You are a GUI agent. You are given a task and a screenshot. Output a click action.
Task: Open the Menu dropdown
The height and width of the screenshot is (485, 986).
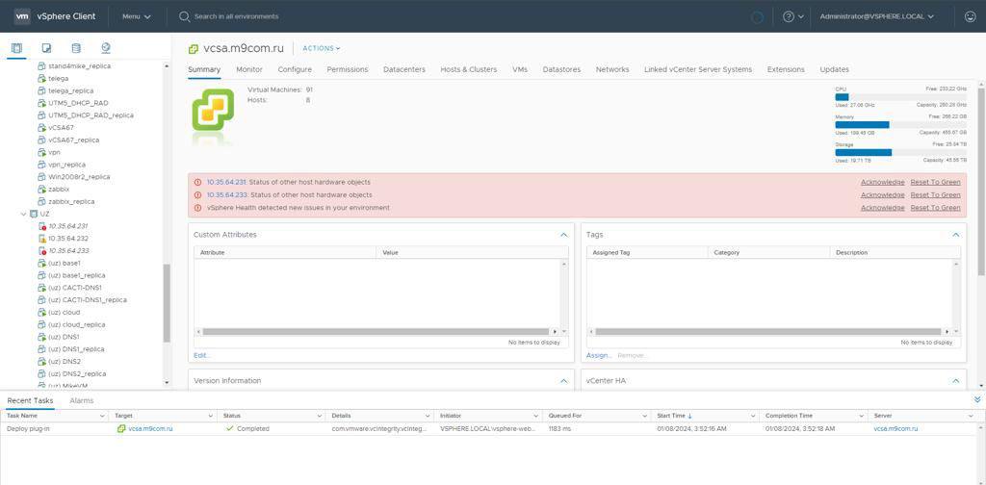[135, 16]
